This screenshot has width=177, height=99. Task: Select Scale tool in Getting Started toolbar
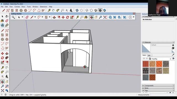[72, 17]
